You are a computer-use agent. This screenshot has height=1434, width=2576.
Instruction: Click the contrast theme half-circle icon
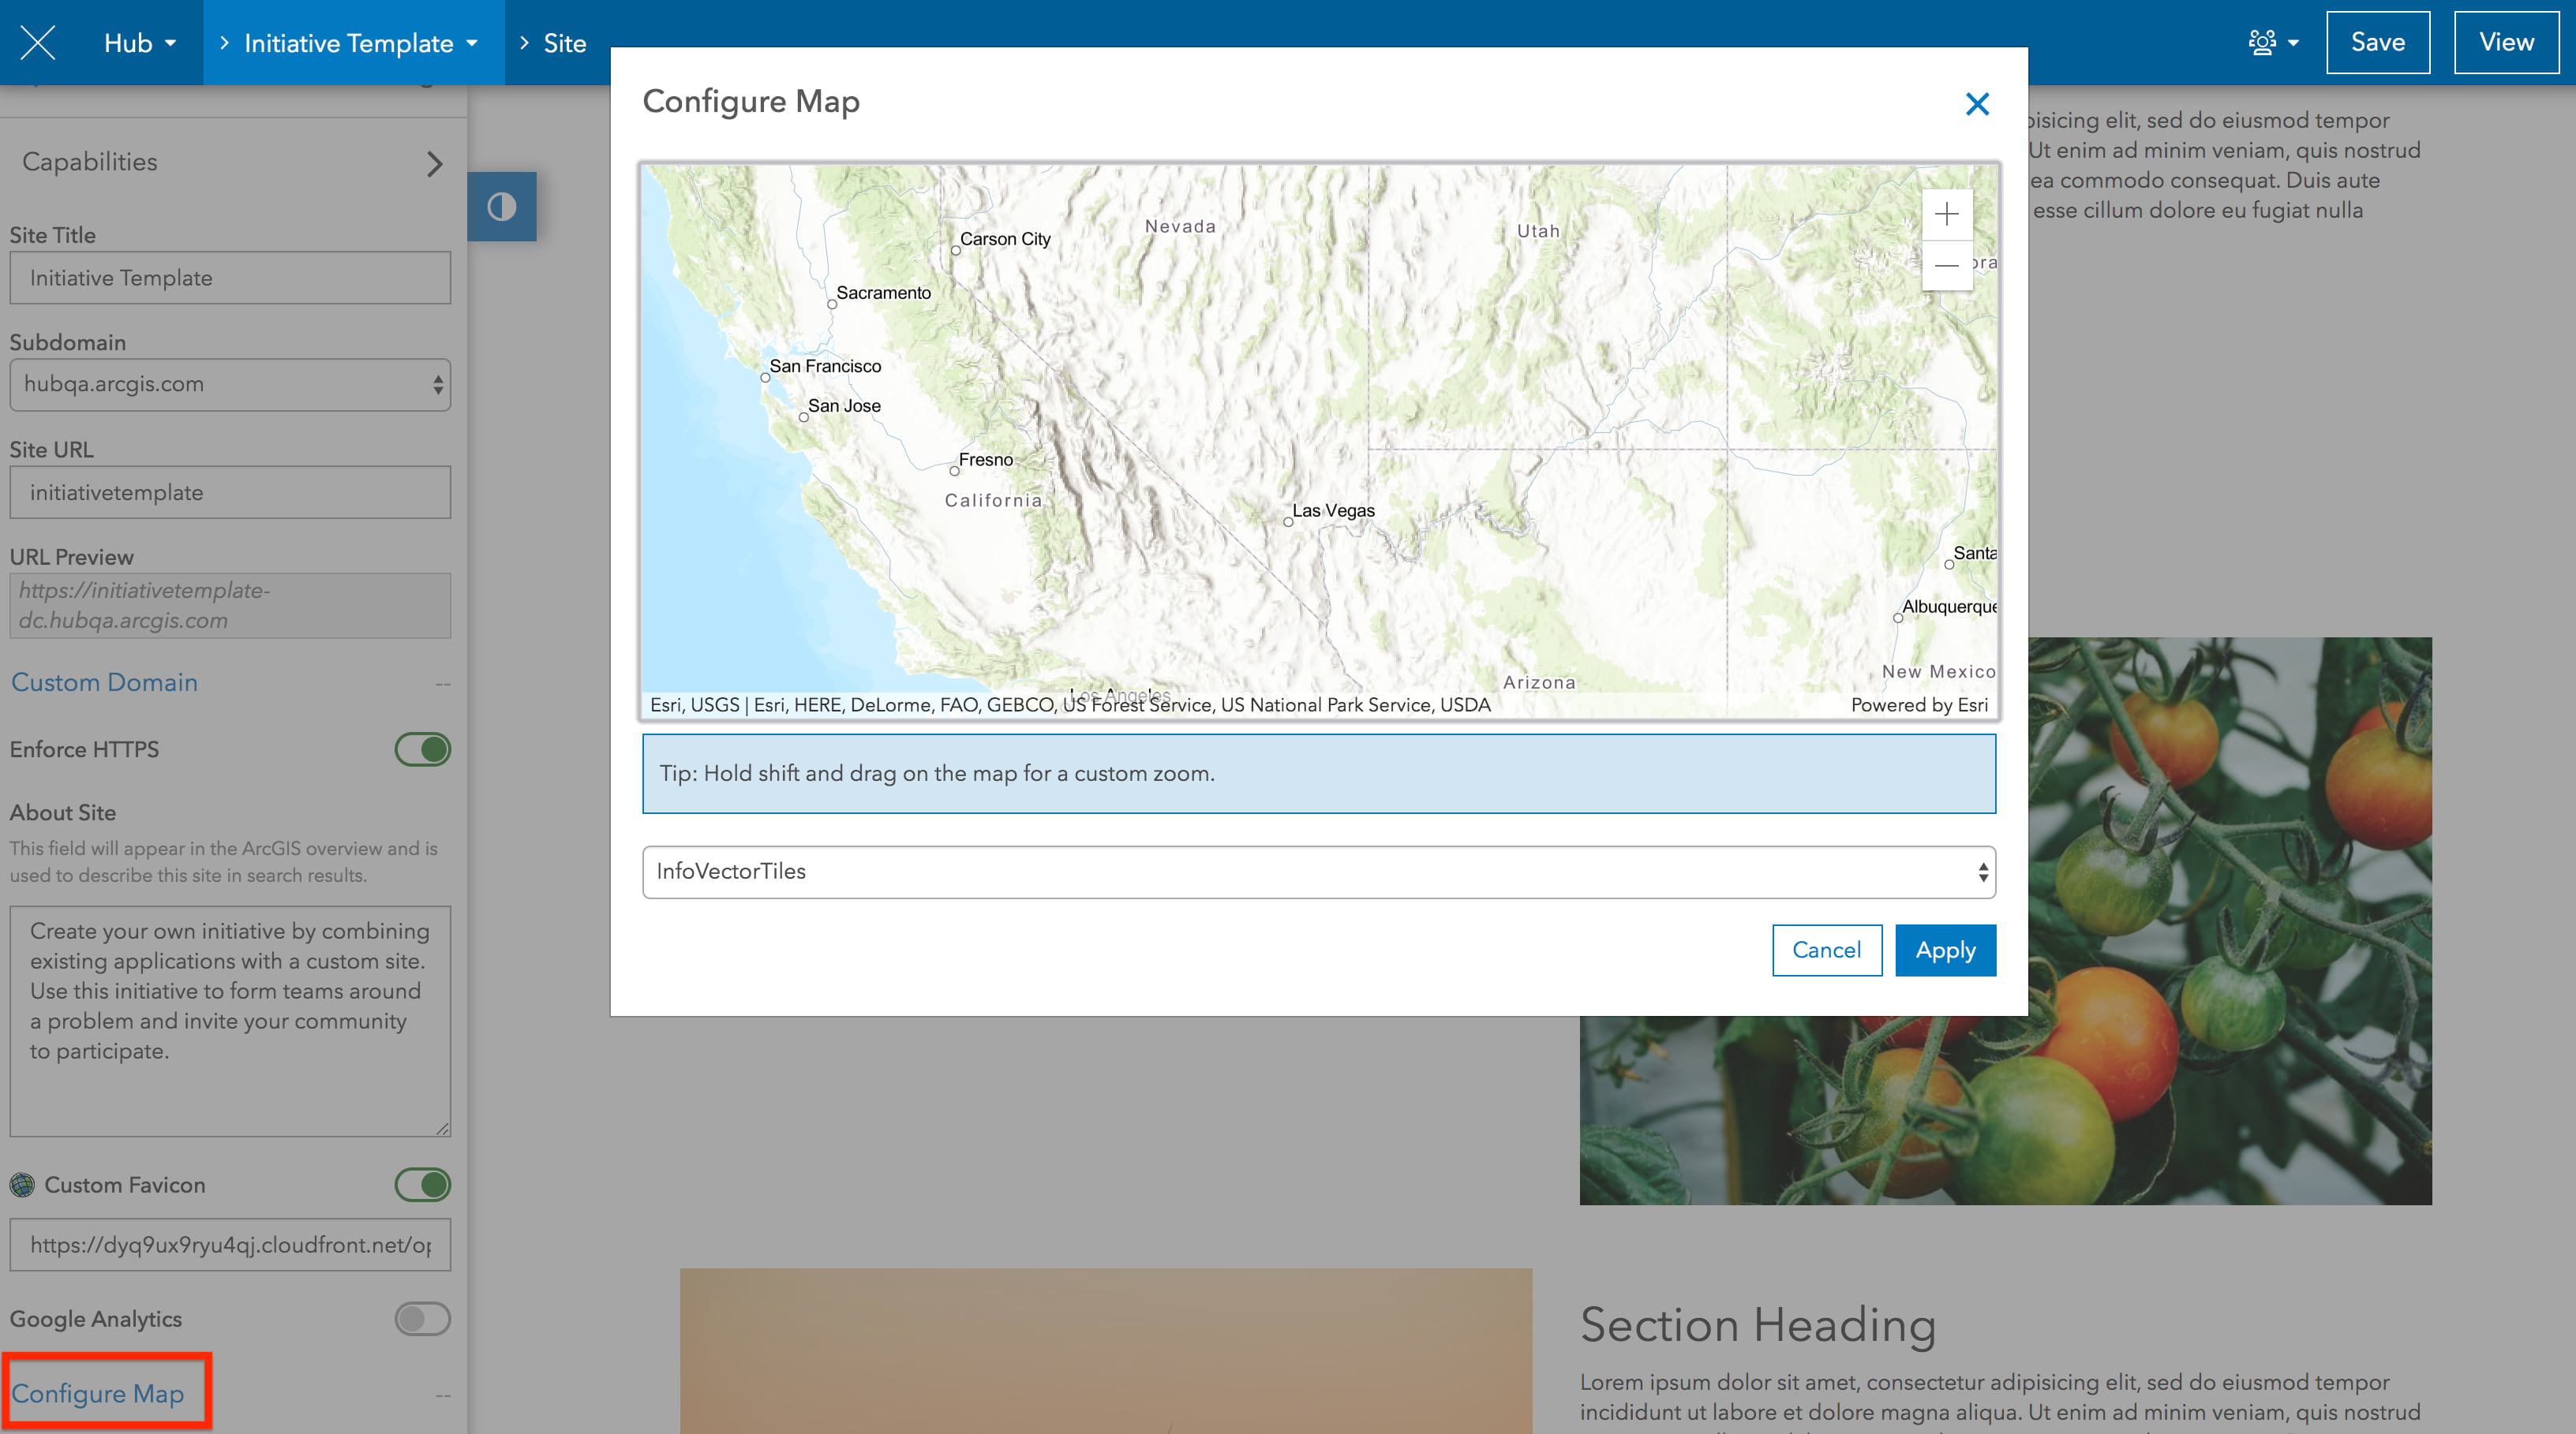pos(502,207)
